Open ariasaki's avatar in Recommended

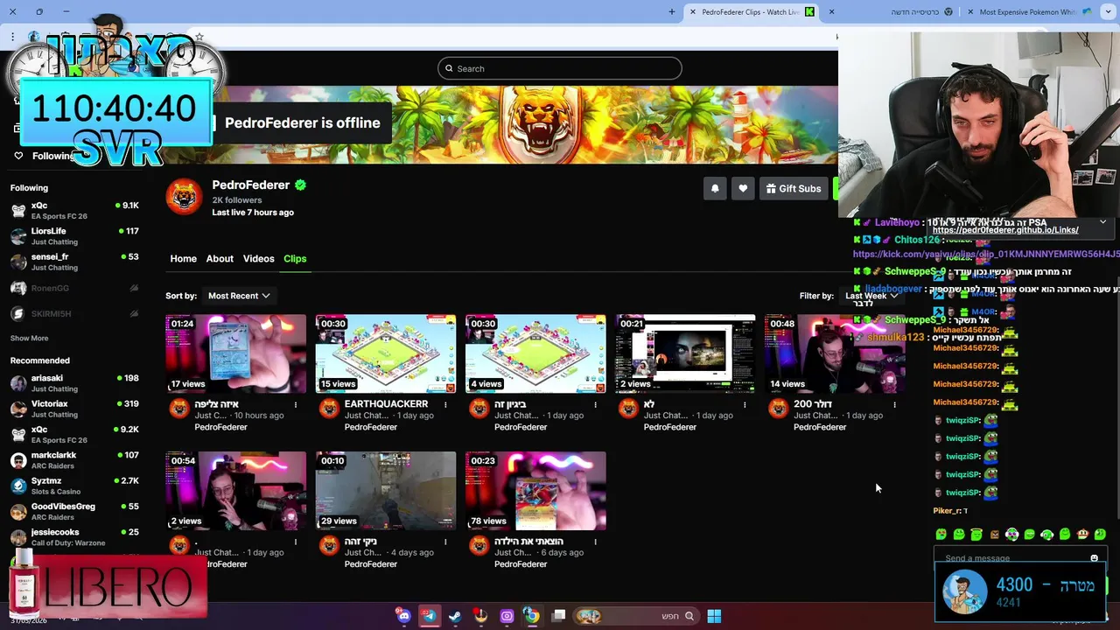pos(18,383)
